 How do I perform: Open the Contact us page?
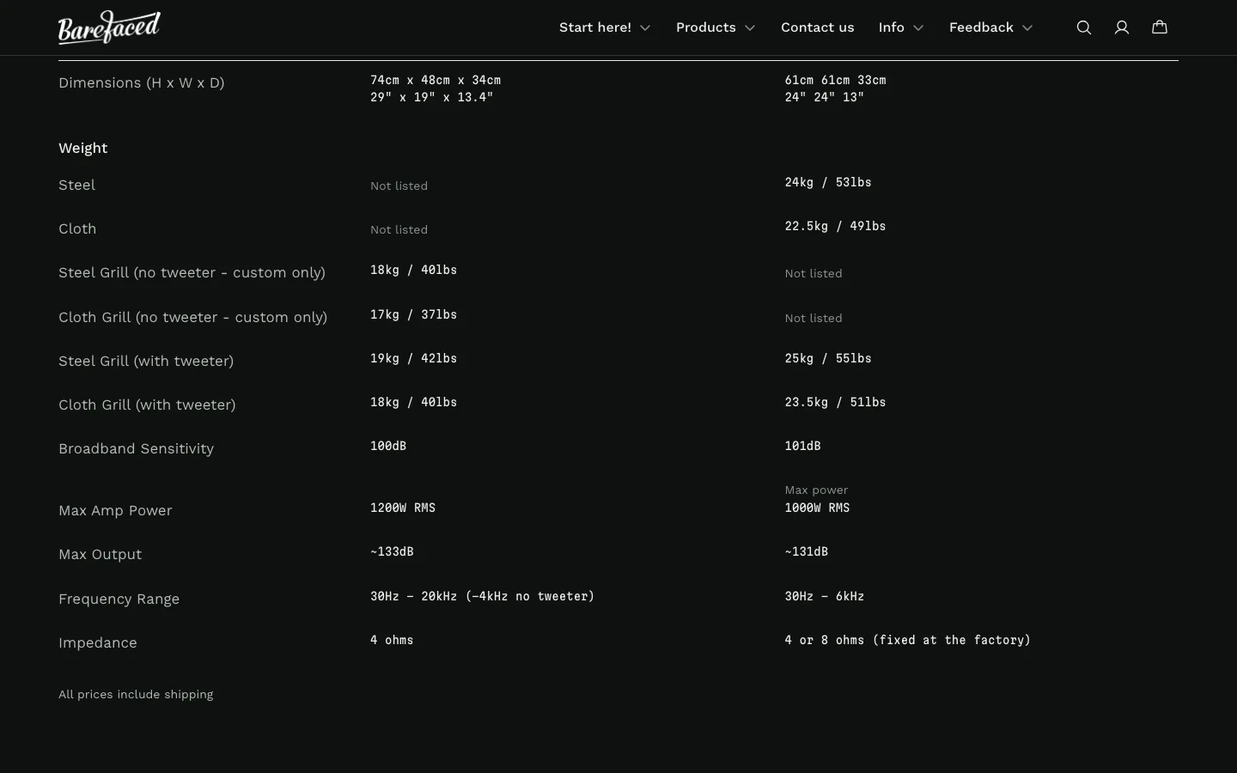(x=818, y=27)
